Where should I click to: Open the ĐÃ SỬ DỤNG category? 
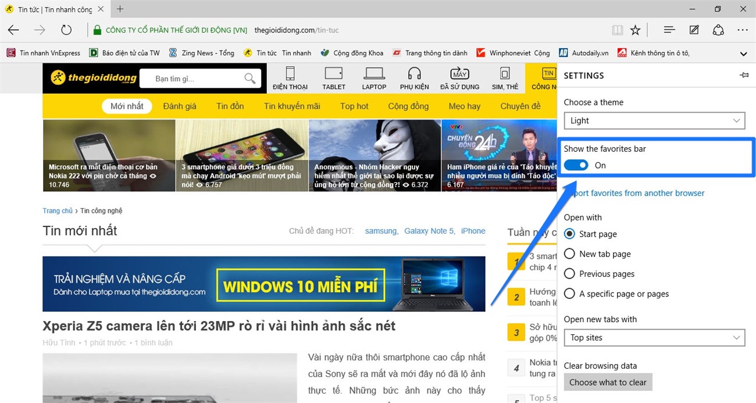pyautogui.click(x=459, y=78)
